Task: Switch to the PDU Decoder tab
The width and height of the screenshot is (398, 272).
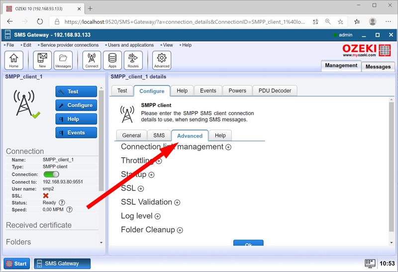Action: pyautogui.click(x=275, y=91)
